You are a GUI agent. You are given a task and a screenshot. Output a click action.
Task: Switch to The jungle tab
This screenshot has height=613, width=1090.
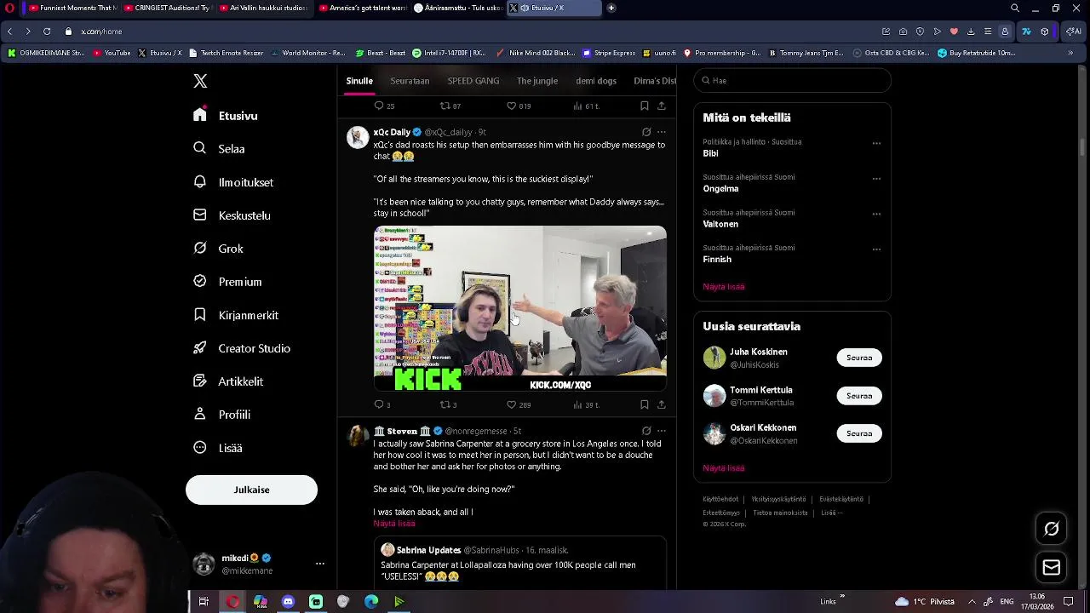537,81
